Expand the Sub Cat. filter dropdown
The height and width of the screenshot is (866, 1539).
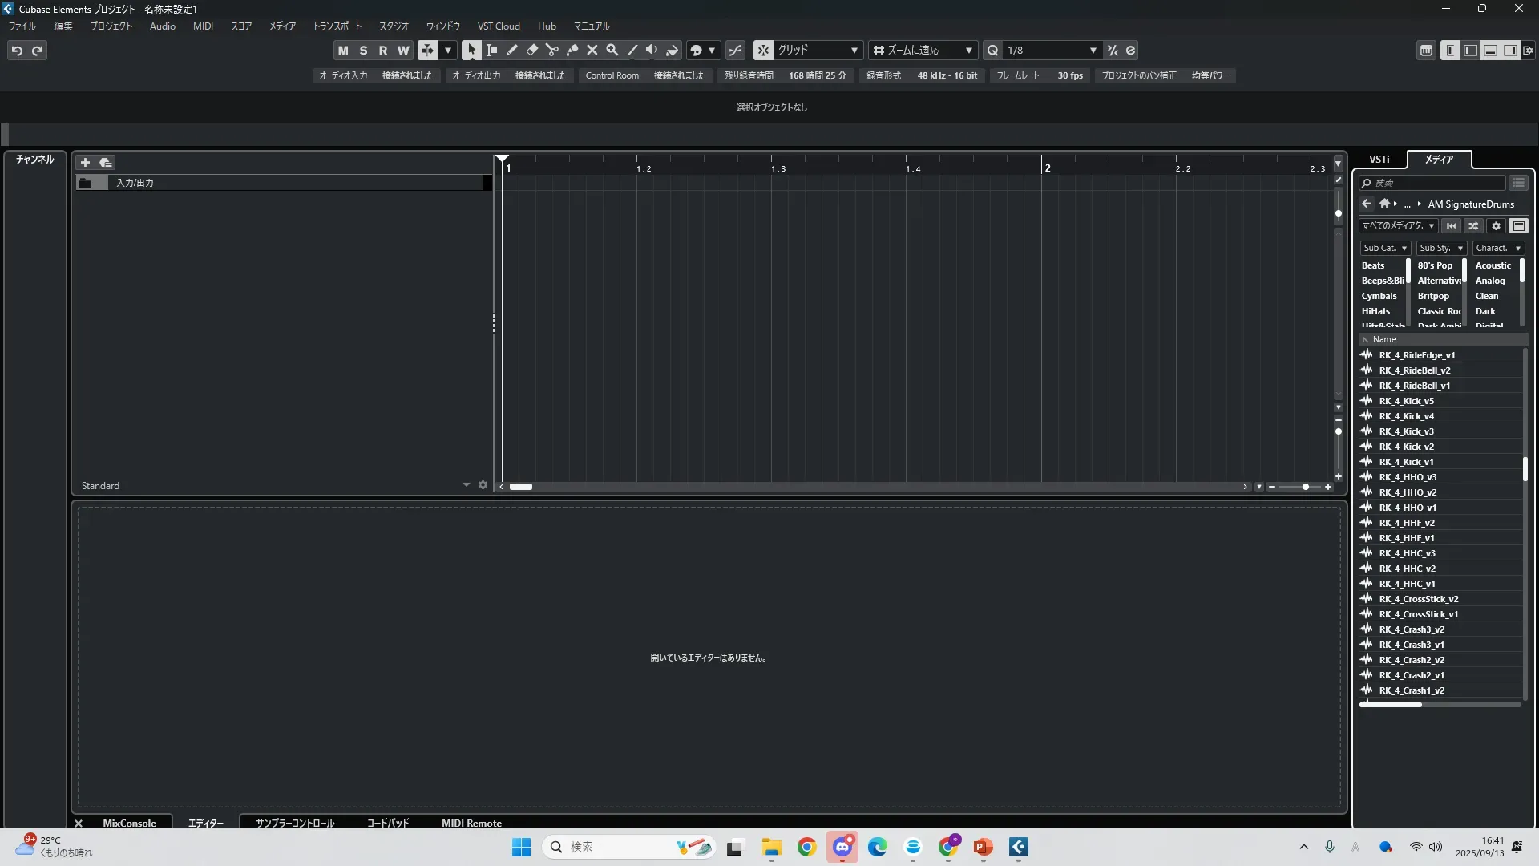pos(1384,249)
